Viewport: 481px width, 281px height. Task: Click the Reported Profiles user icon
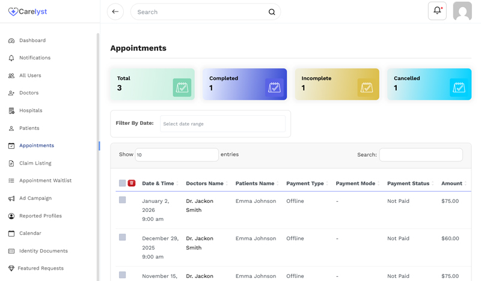(11, 216)
